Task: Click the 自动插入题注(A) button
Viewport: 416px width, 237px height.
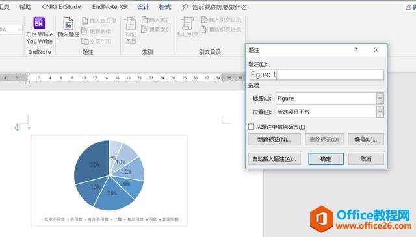Action: 274,159
